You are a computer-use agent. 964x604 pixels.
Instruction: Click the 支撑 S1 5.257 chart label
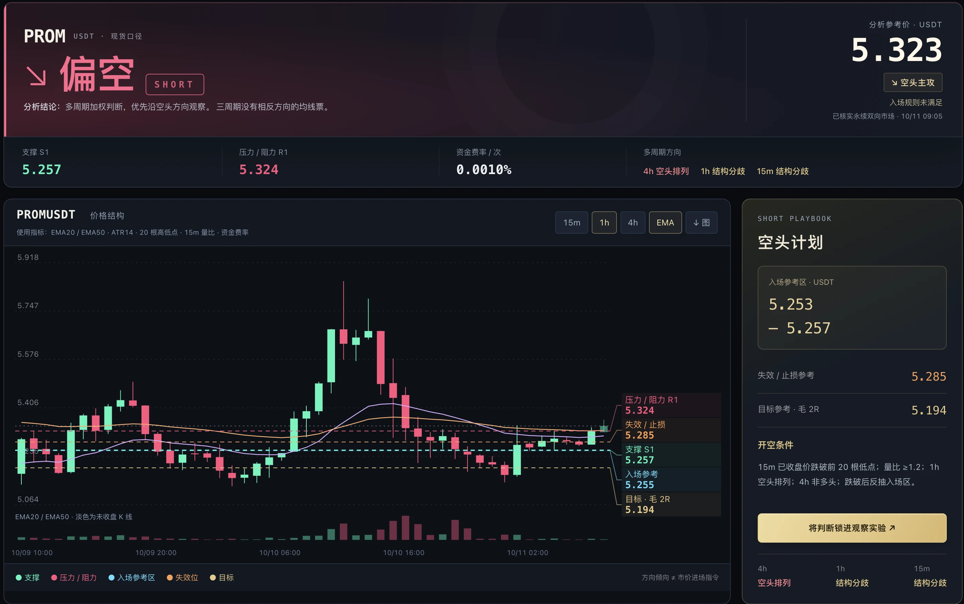(x=671, y=455)
